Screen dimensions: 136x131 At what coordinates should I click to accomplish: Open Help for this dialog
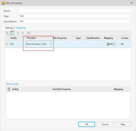[123, 124]
